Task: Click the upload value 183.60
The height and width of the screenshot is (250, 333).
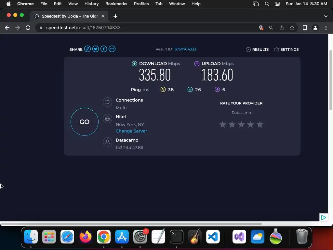Action: (217, 75)
